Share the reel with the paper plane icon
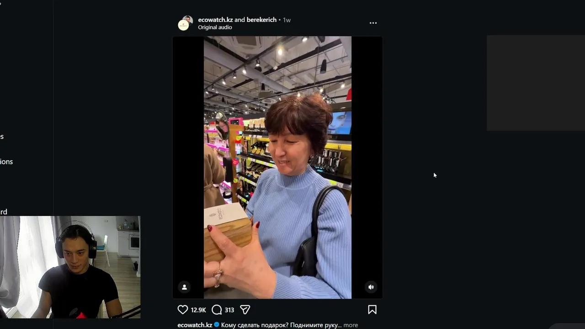The image size is (585, 329). (245, 310)
